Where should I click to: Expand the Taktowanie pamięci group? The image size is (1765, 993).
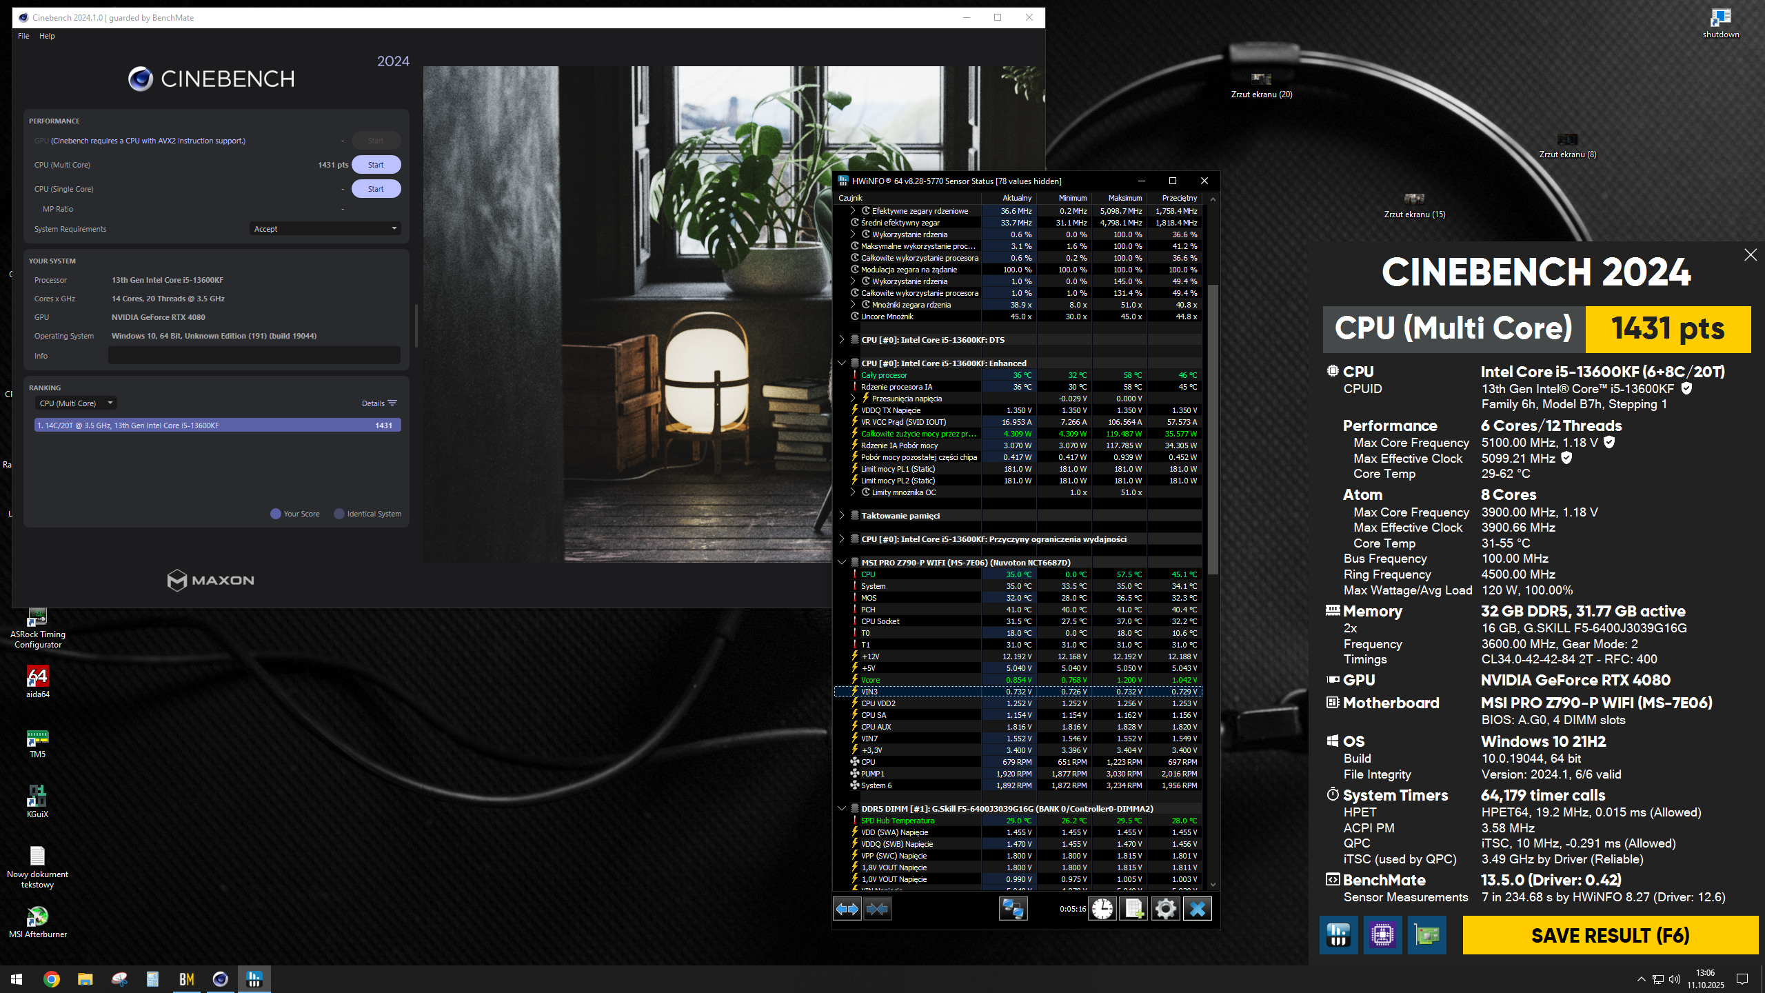(x=842, y=516)
